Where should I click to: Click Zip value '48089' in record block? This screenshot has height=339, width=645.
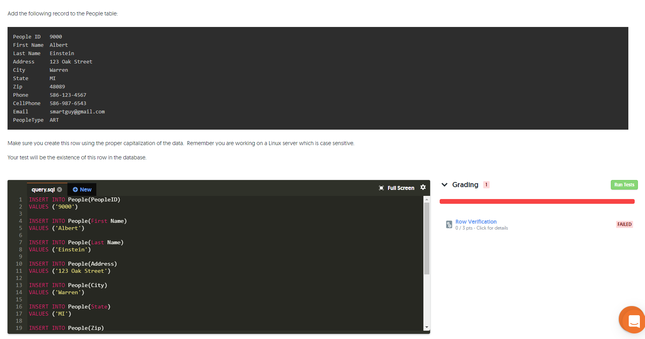(57, 87)
